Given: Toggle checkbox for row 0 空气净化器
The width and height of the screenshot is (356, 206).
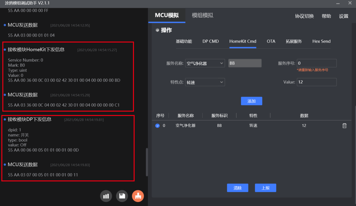Looking at the screenshot, I should coord(157,126).
